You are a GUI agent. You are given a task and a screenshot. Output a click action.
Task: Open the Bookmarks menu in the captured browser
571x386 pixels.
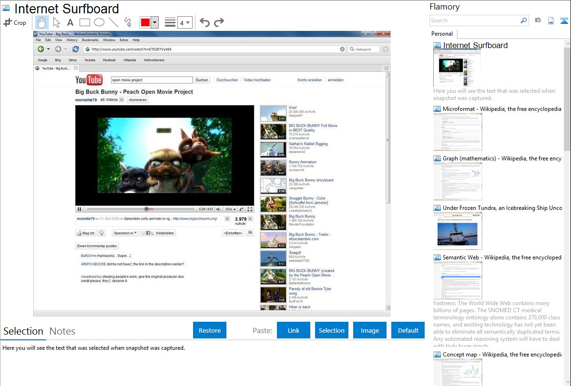pos(90,40)
